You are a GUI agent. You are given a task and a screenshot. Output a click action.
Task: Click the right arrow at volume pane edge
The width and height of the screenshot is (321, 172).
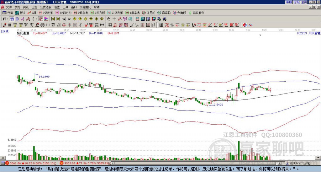318,158
